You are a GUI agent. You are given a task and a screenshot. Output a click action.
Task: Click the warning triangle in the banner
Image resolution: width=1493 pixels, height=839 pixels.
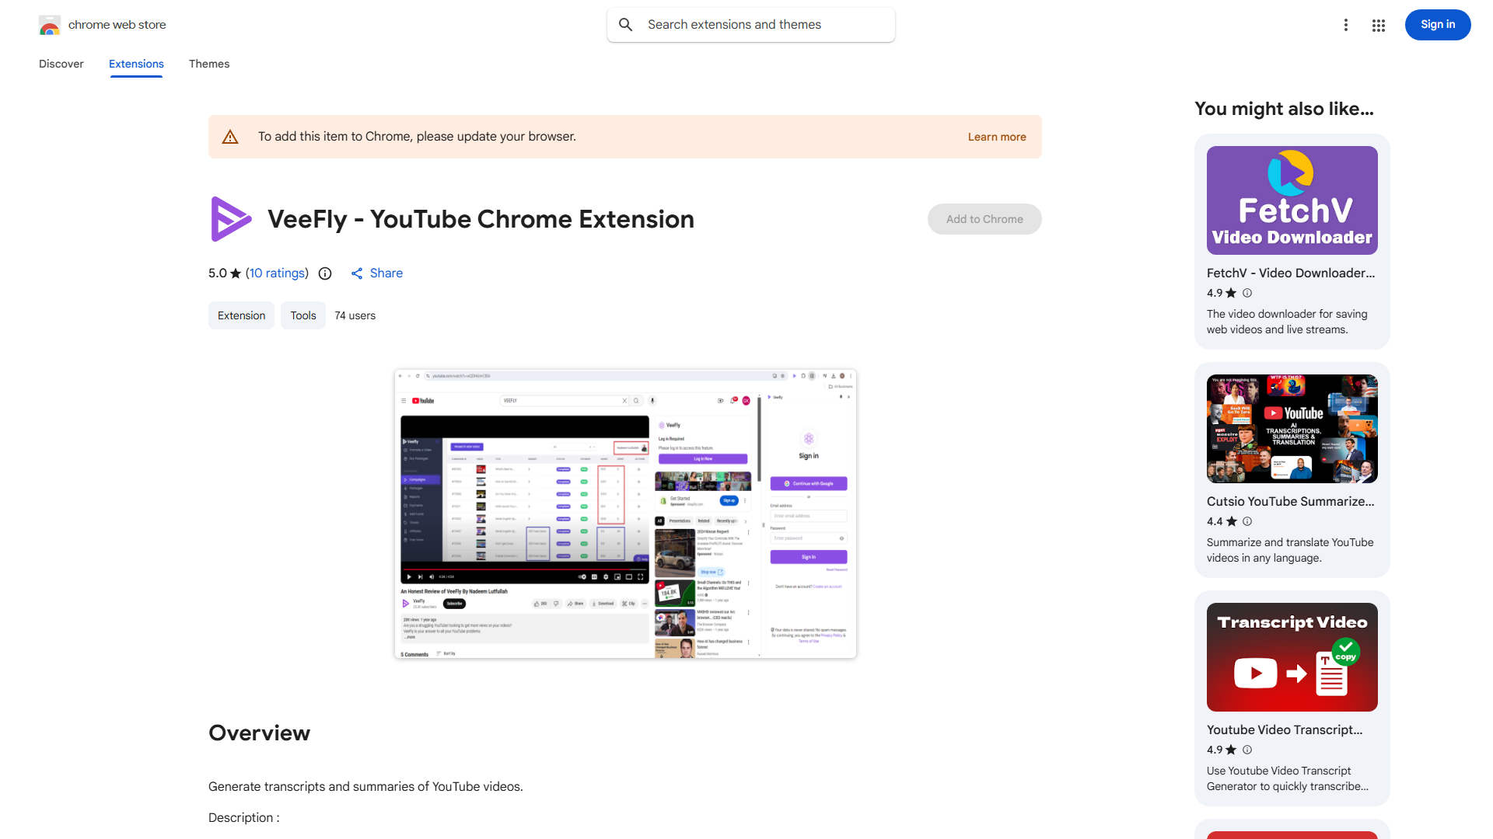coord(230,136)
